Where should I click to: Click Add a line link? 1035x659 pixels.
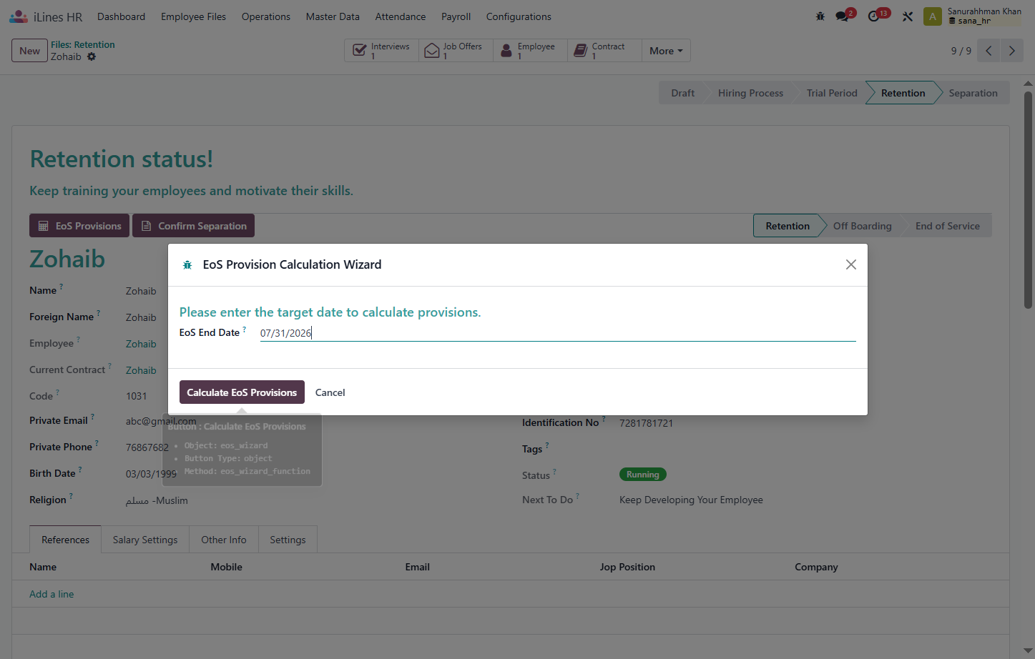[51, 594]
